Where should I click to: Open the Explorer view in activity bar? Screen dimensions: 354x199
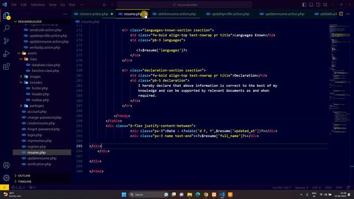pos(6,16)
